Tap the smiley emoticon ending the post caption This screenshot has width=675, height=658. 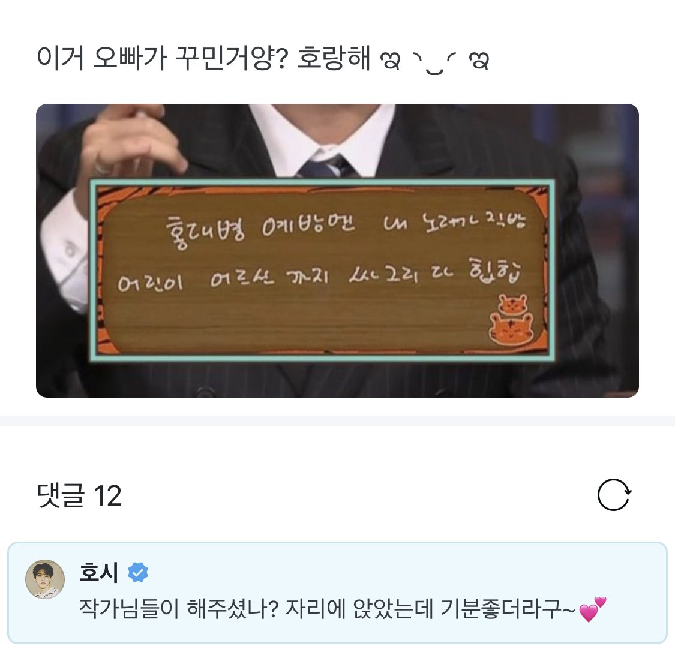click(435, 61)
